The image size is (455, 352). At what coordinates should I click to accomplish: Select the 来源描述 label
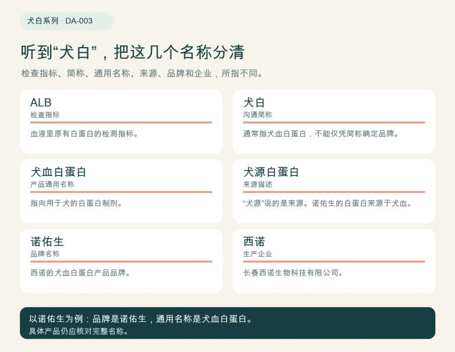point(257,184)
